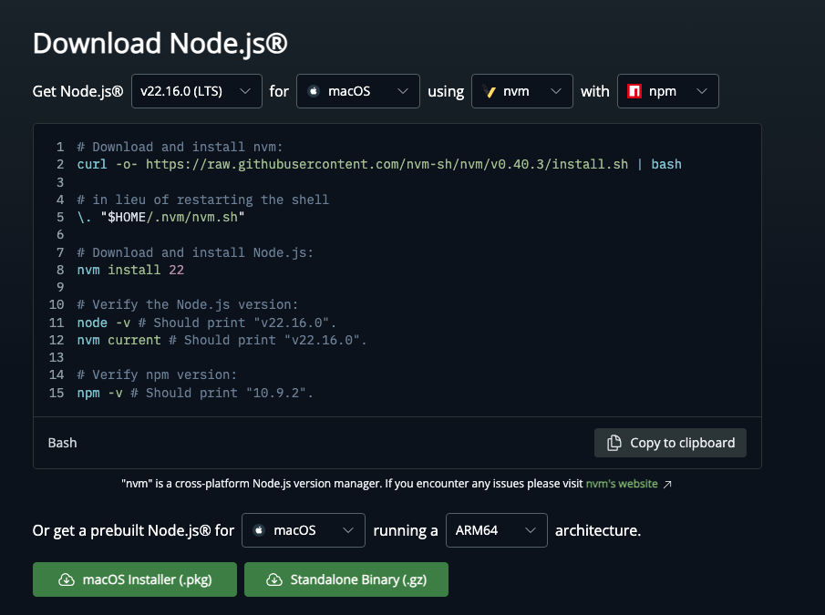Click the '# Verify the Node.js version:' comment
This screenshot has width=825, height=615.
pyautogui.click(x=188, y=305)
